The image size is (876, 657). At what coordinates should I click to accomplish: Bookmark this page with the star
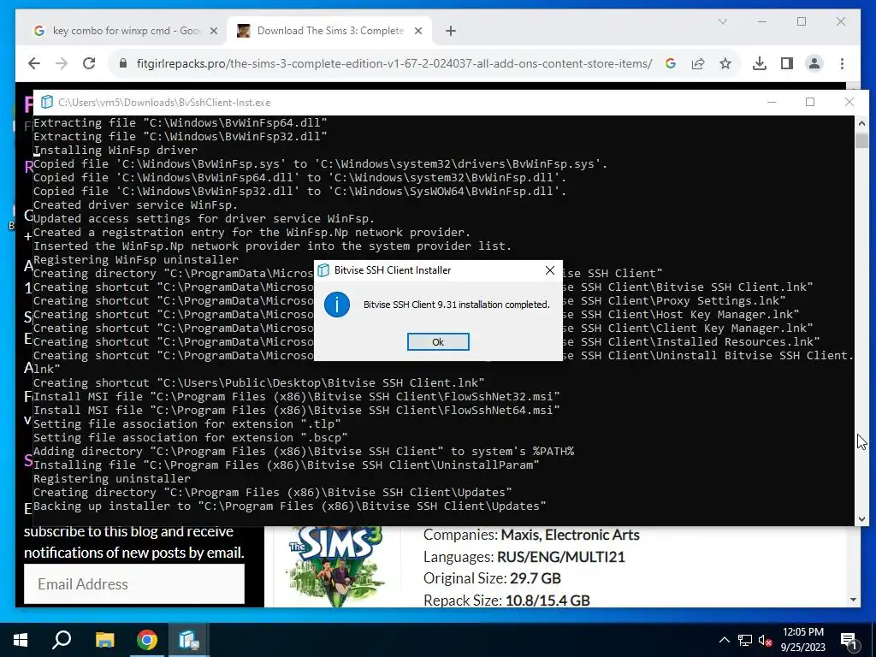pyautogui.click(x=725, y=63)
